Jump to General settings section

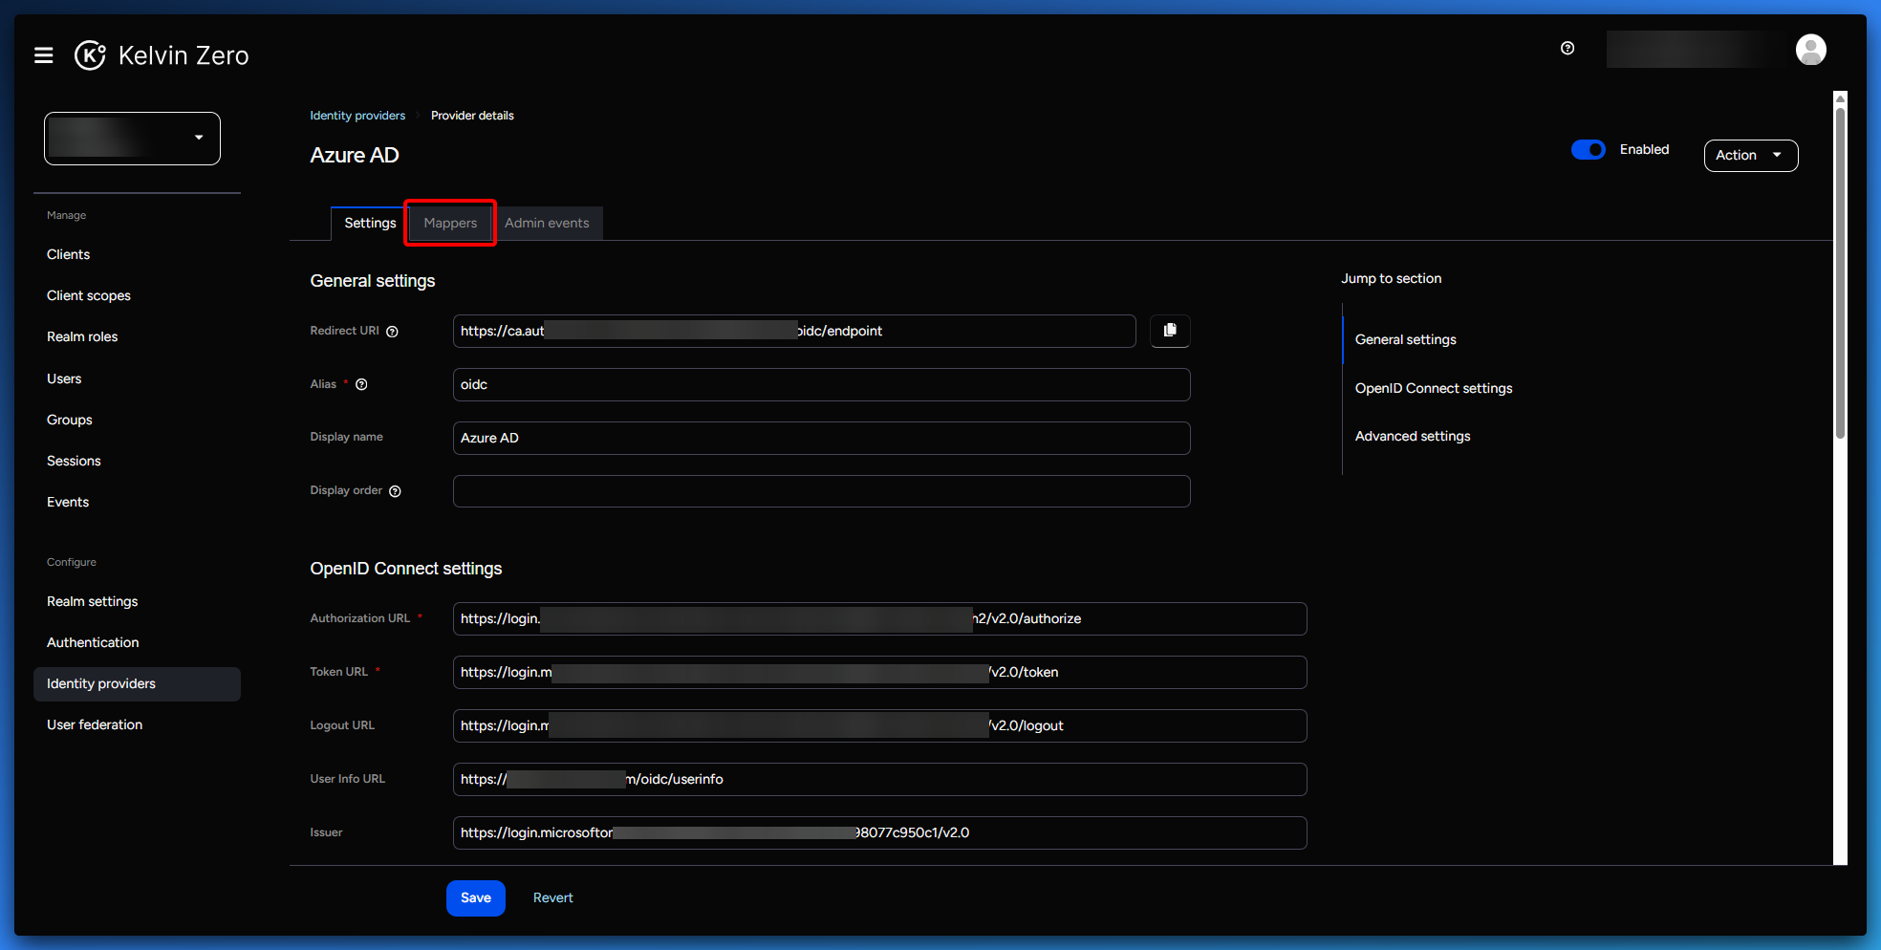point(1405,339)
